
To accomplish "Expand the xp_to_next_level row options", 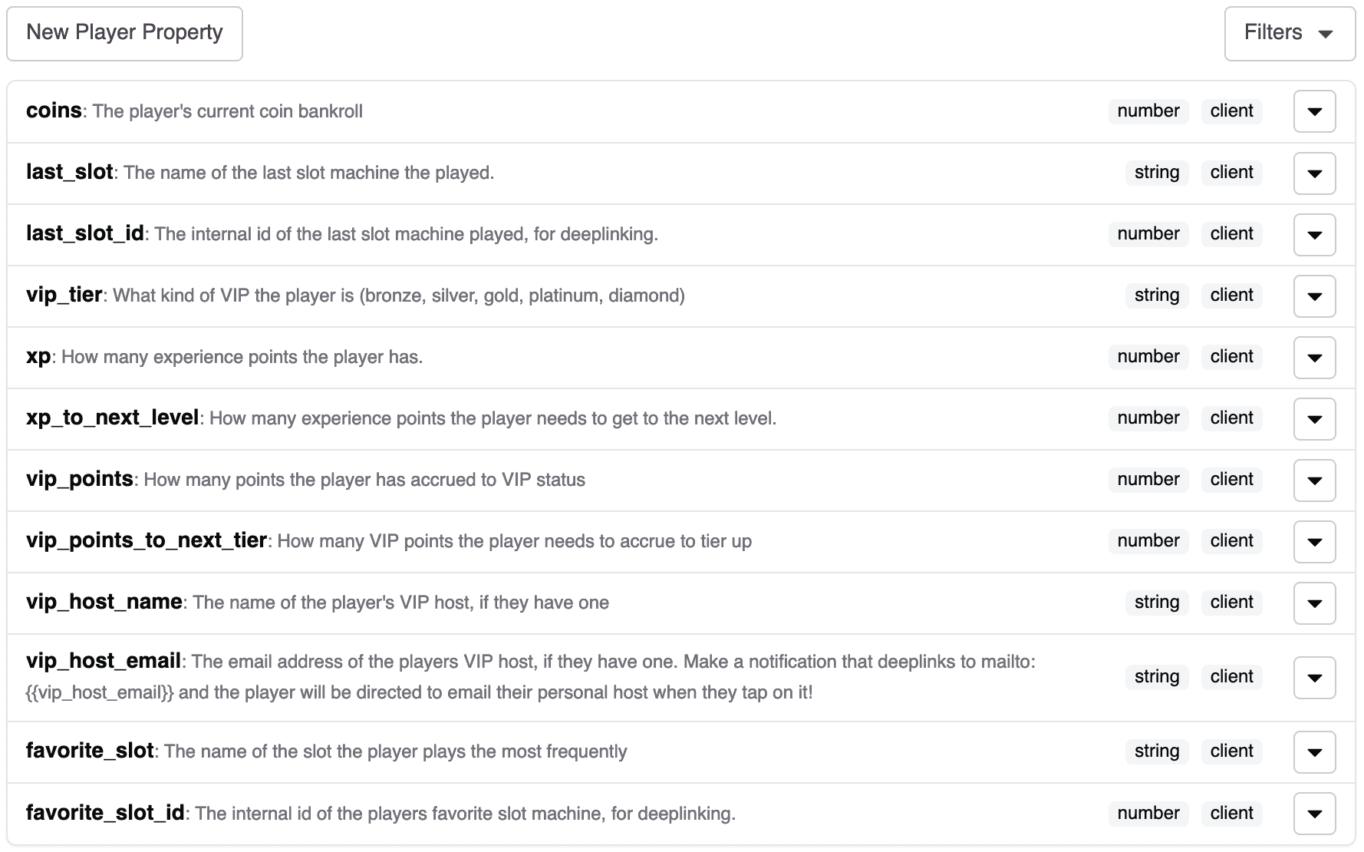I will pos(1314,418).
